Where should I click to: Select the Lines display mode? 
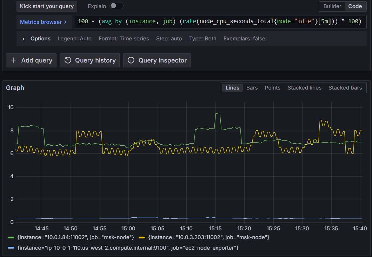[x=232, y=87]
